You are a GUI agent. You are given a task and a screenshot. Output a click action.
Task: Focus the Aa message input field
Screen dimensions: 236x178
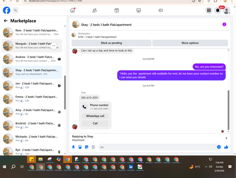pos(157,147)
